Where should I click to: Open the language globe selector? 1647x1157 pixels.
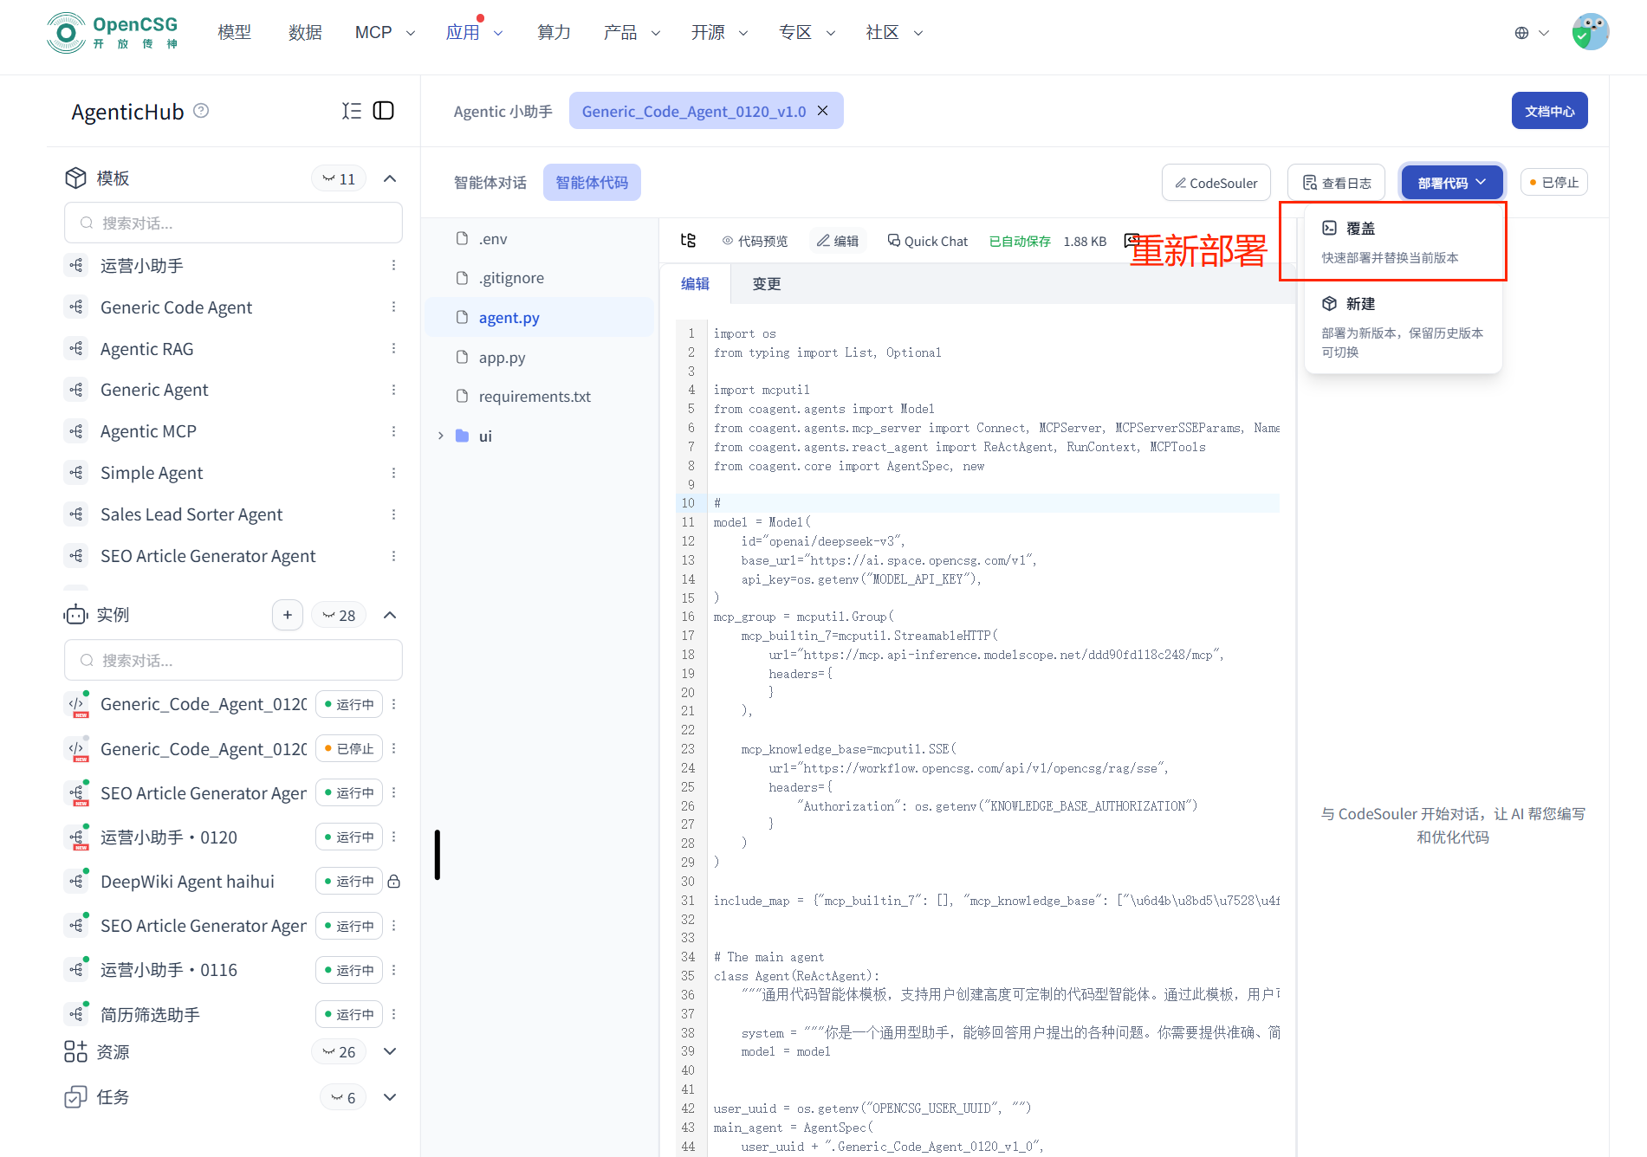click(1530, 33)
